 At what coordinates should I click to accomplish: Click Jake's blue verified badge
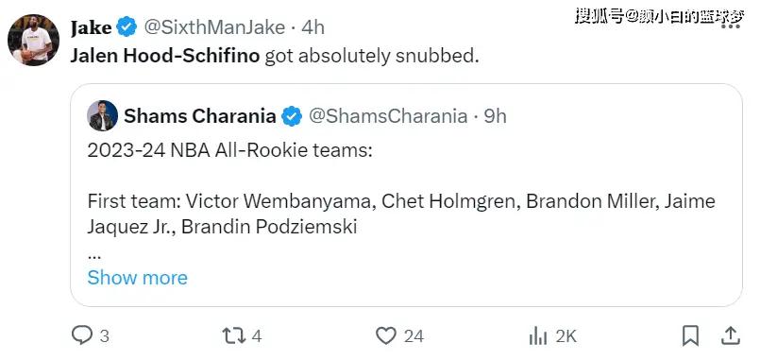[x=127, y=26]
